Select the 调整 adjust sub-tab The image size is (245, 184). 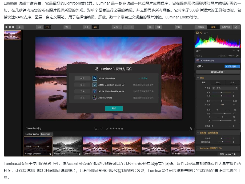(x=203, y=83)
